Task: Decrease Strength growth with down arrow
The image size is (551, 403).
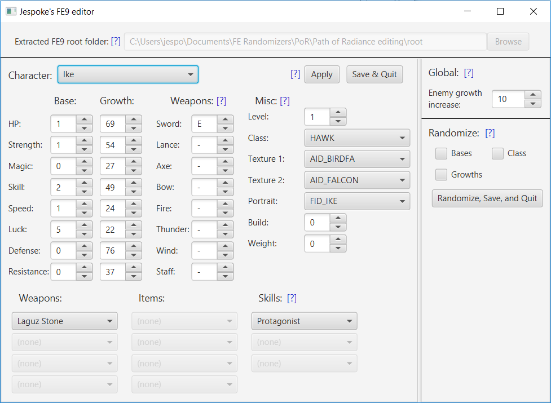Action: 134,149
